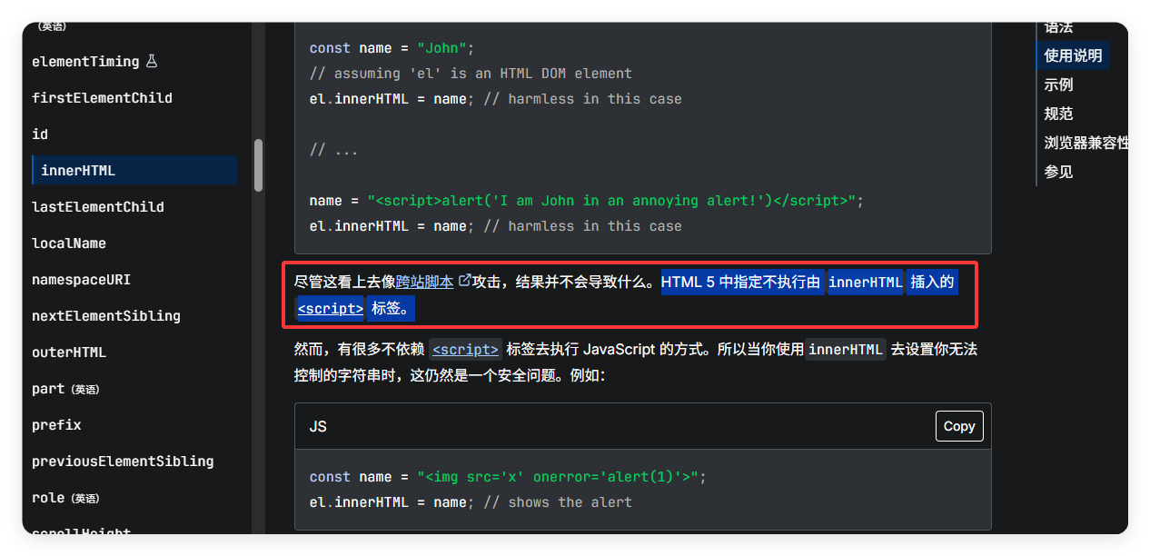Open the 跨站脚本 hyperlink
The image size is (1150, 556).
click(x=424, y=283)
